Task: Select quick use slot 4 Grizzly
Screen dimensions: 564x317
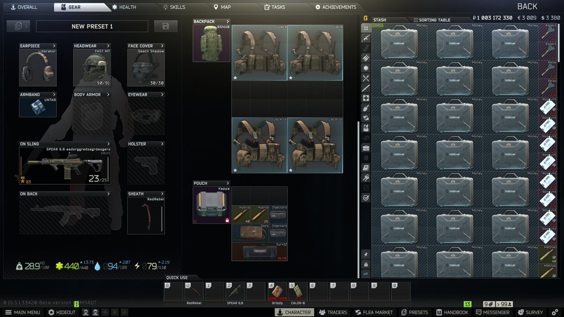Action: point(277,291)
